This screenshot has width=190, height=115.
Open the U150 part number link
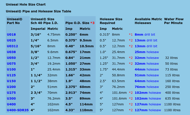click(11, 81)
